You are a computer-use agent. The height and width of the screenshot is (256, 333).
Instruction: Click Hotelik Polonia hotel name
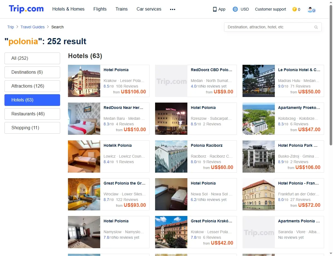[x=118, y=145]
